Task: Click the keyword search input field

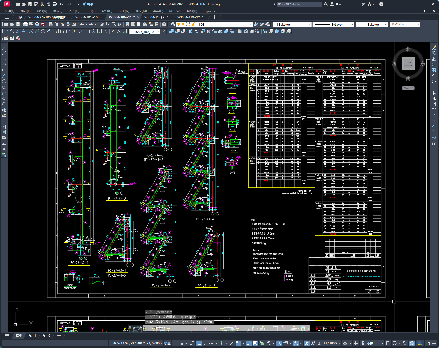Action: [x=299, y=4]
